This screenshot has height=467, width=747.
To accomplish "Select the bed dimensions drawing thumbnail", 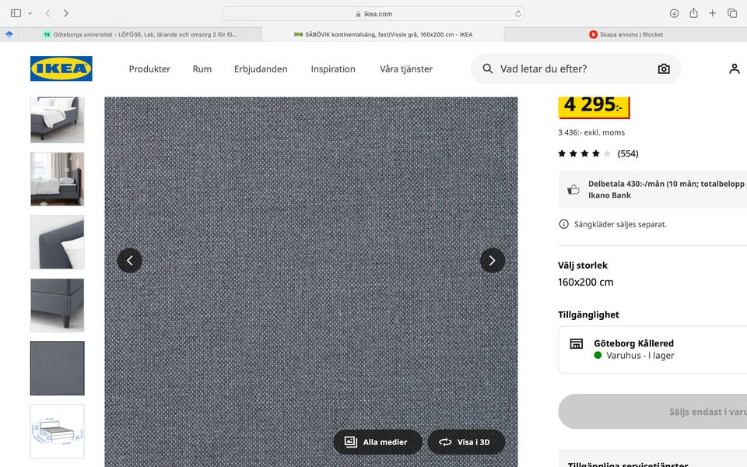I will (x=57, y=431).
